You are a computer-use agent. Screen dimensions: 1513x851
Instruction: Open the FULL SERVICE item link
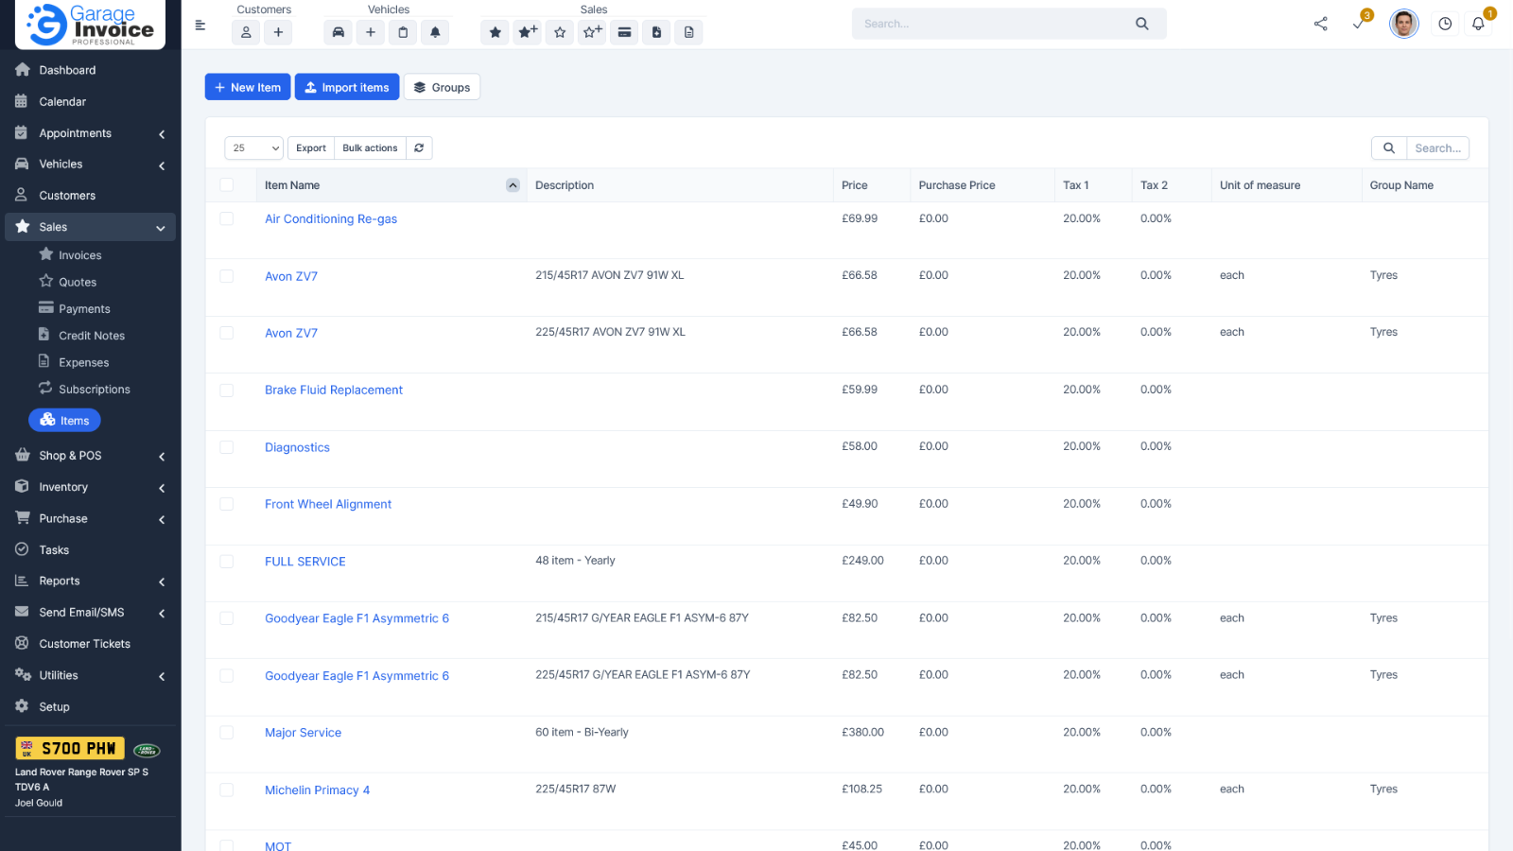click(304, 562)
